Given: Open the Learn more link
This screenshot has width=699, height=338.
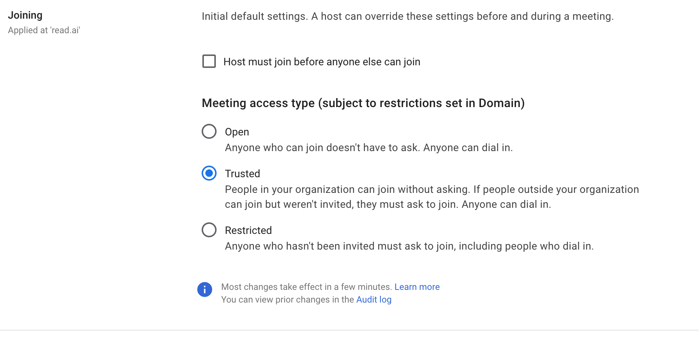Looking at the screenshot, I should pos(417,287).
